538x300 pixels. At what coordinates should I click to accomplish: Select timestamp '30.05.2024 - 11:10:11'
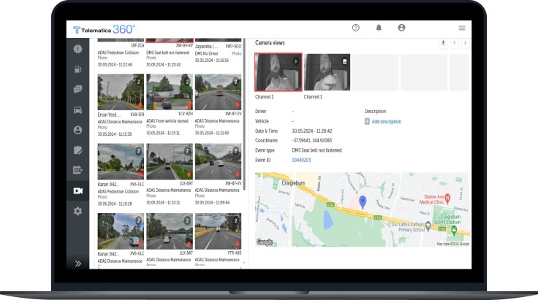pos(163,202)
